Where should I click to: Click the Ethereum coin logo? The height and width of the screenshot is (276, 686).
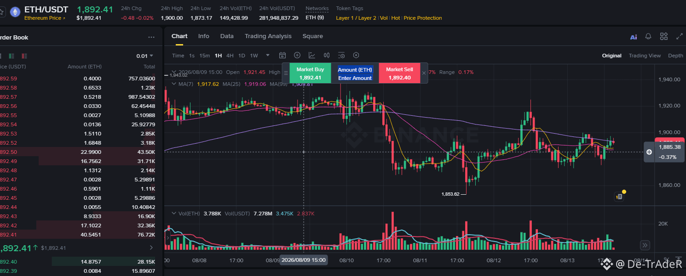[15, 12]
